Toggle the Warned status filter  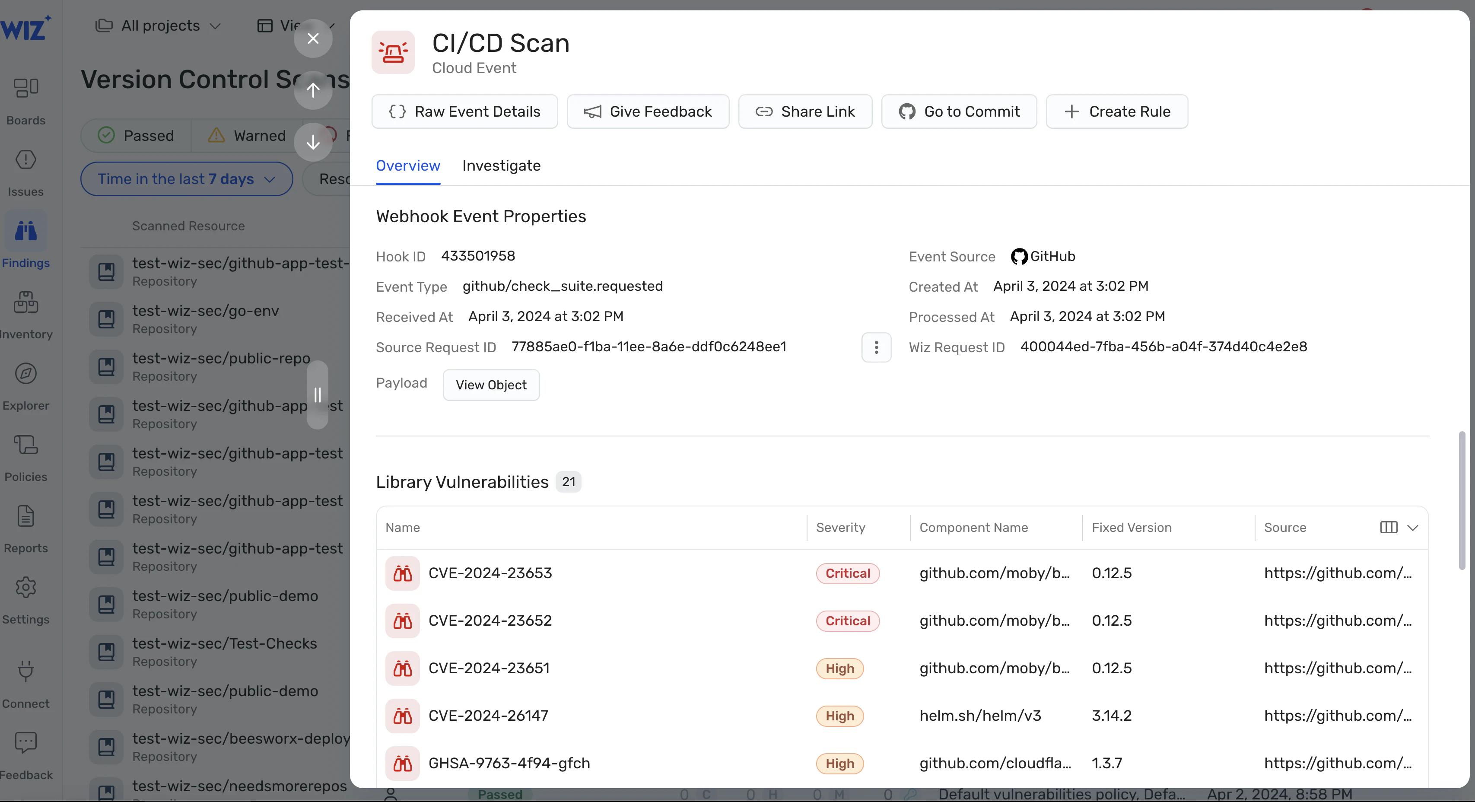click(248, 136)
